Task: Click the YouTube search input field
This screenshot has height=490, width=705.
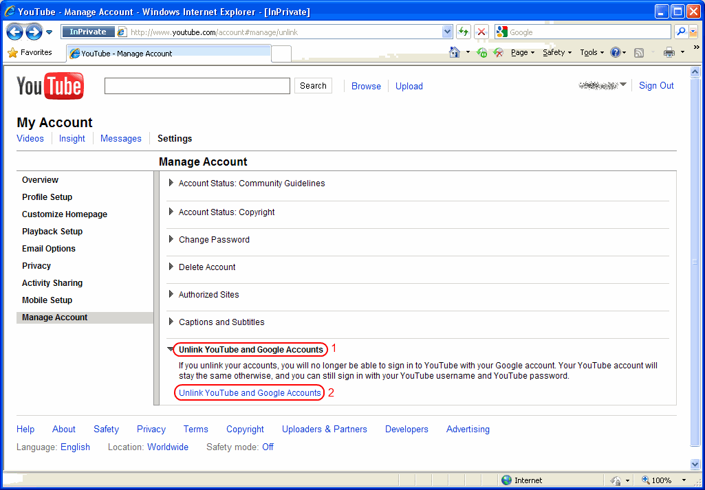Action: (x=197, y=86)
